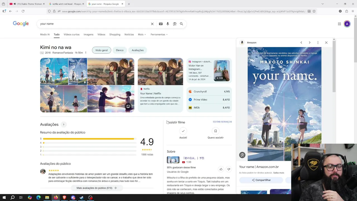Select 'Vídeos curtos' search tab

pyautogui.click(x=72, y=34)
